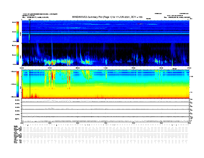This screenshot has height=158, width=204.
Task: Click 24:00 tick label below RAD1 spectrogram
Action: coord(189,68)
